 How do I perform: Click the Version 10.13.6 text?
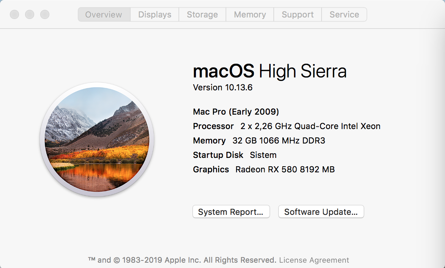(x=222, y=87)
